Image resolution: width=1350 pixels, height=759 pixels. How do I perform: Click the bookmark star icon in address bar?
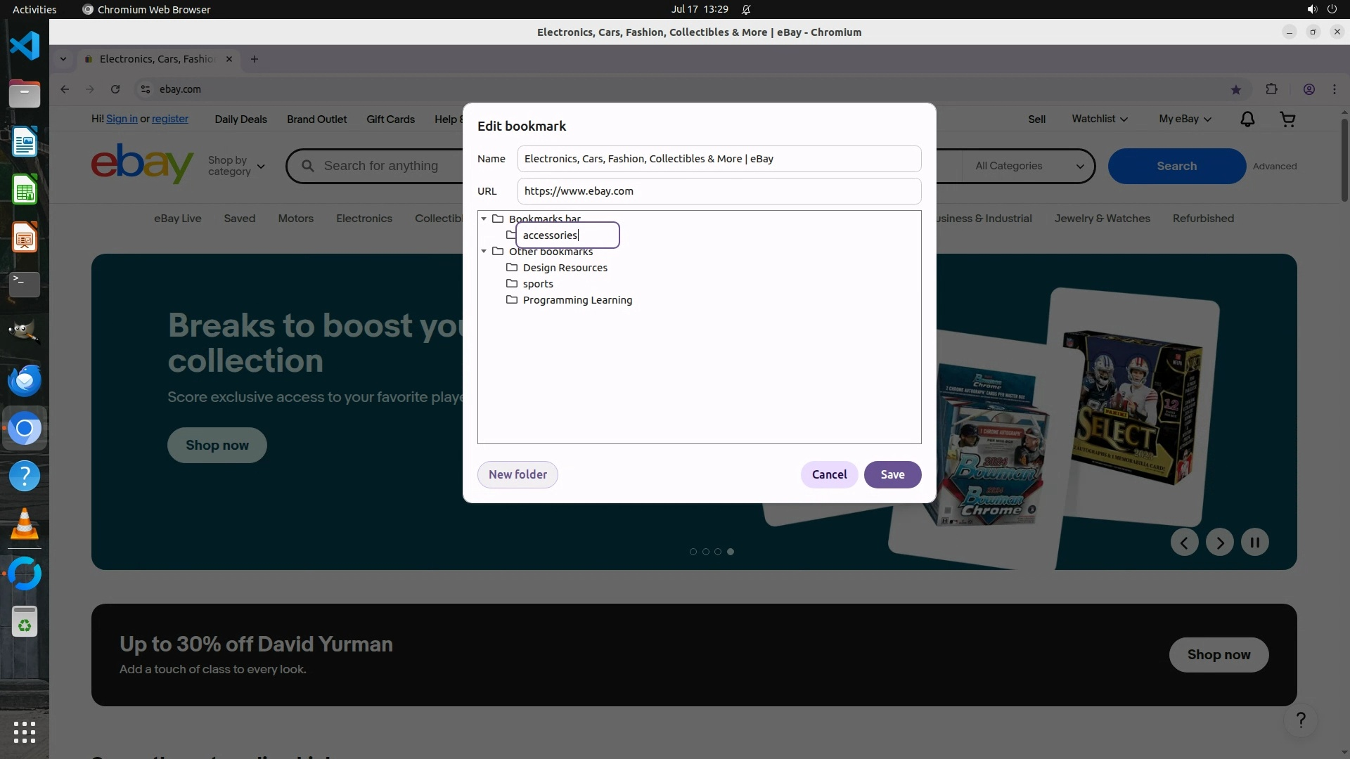pyautogui.click(x=1235, y=89)
